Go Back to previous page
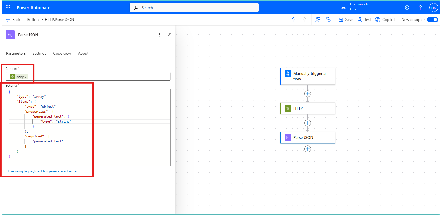The image size is (440, 215). click(13, 20)
